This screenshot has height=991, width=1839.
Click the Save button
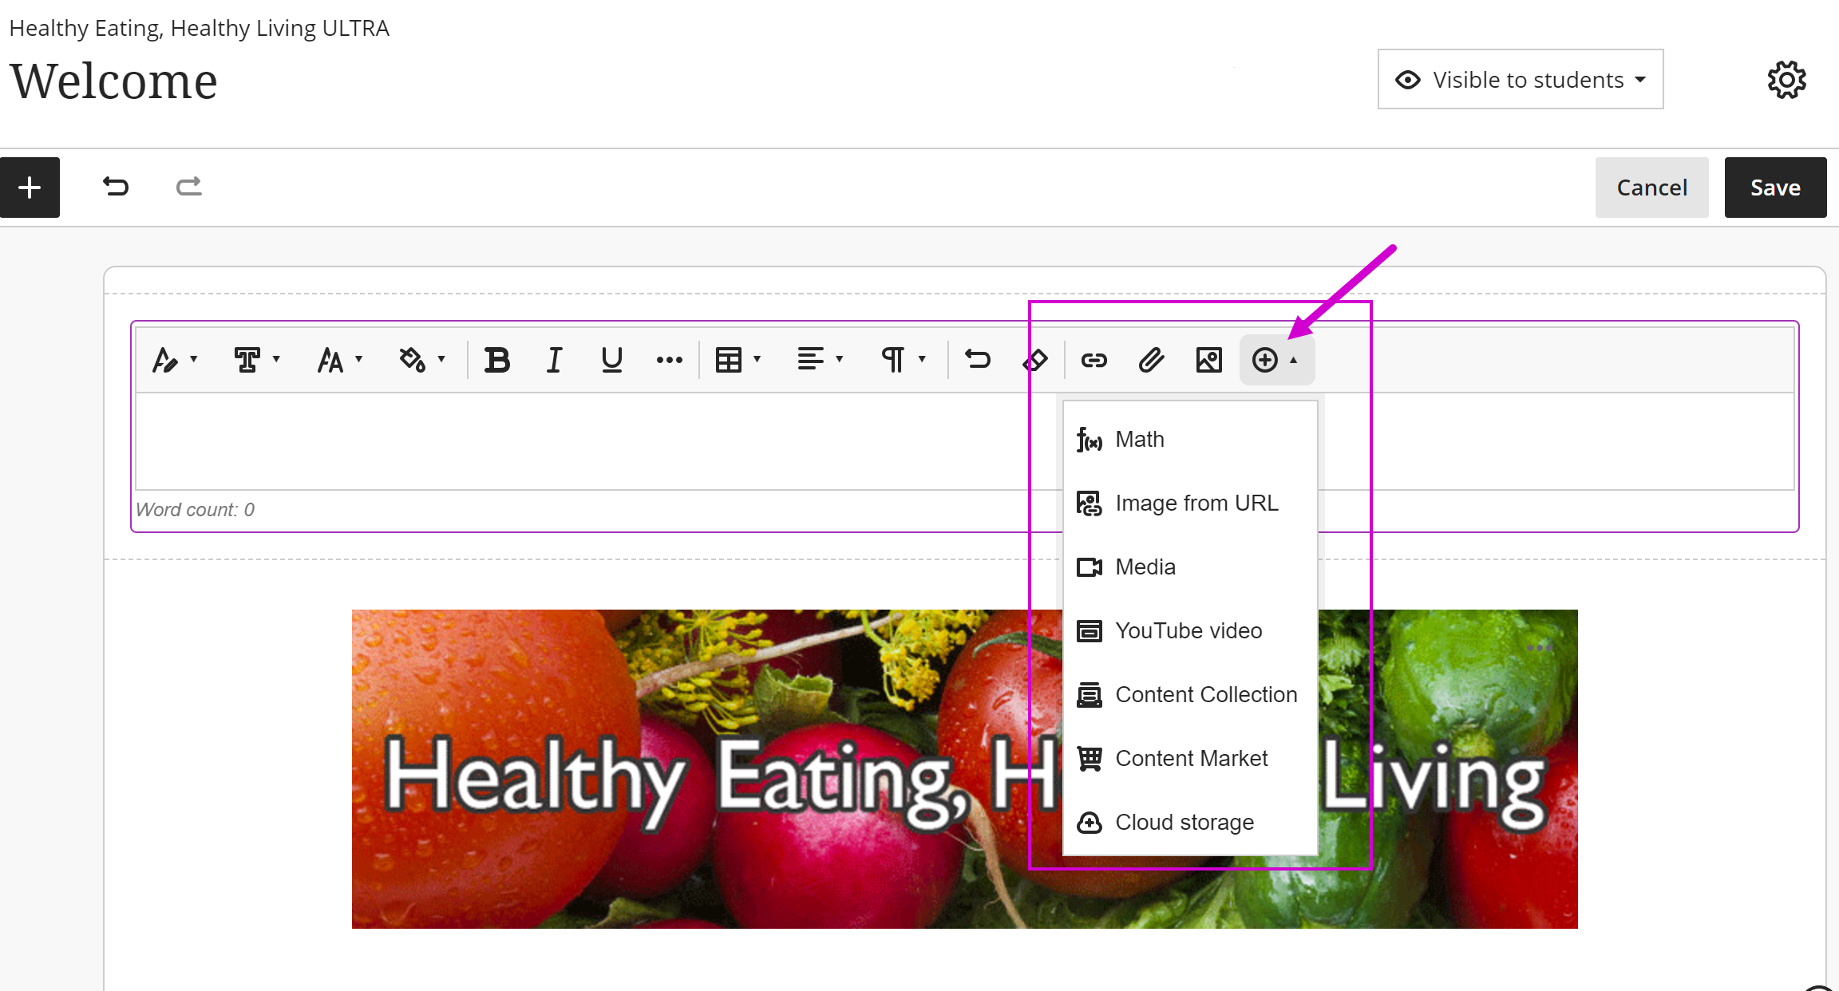(1775, 188)
